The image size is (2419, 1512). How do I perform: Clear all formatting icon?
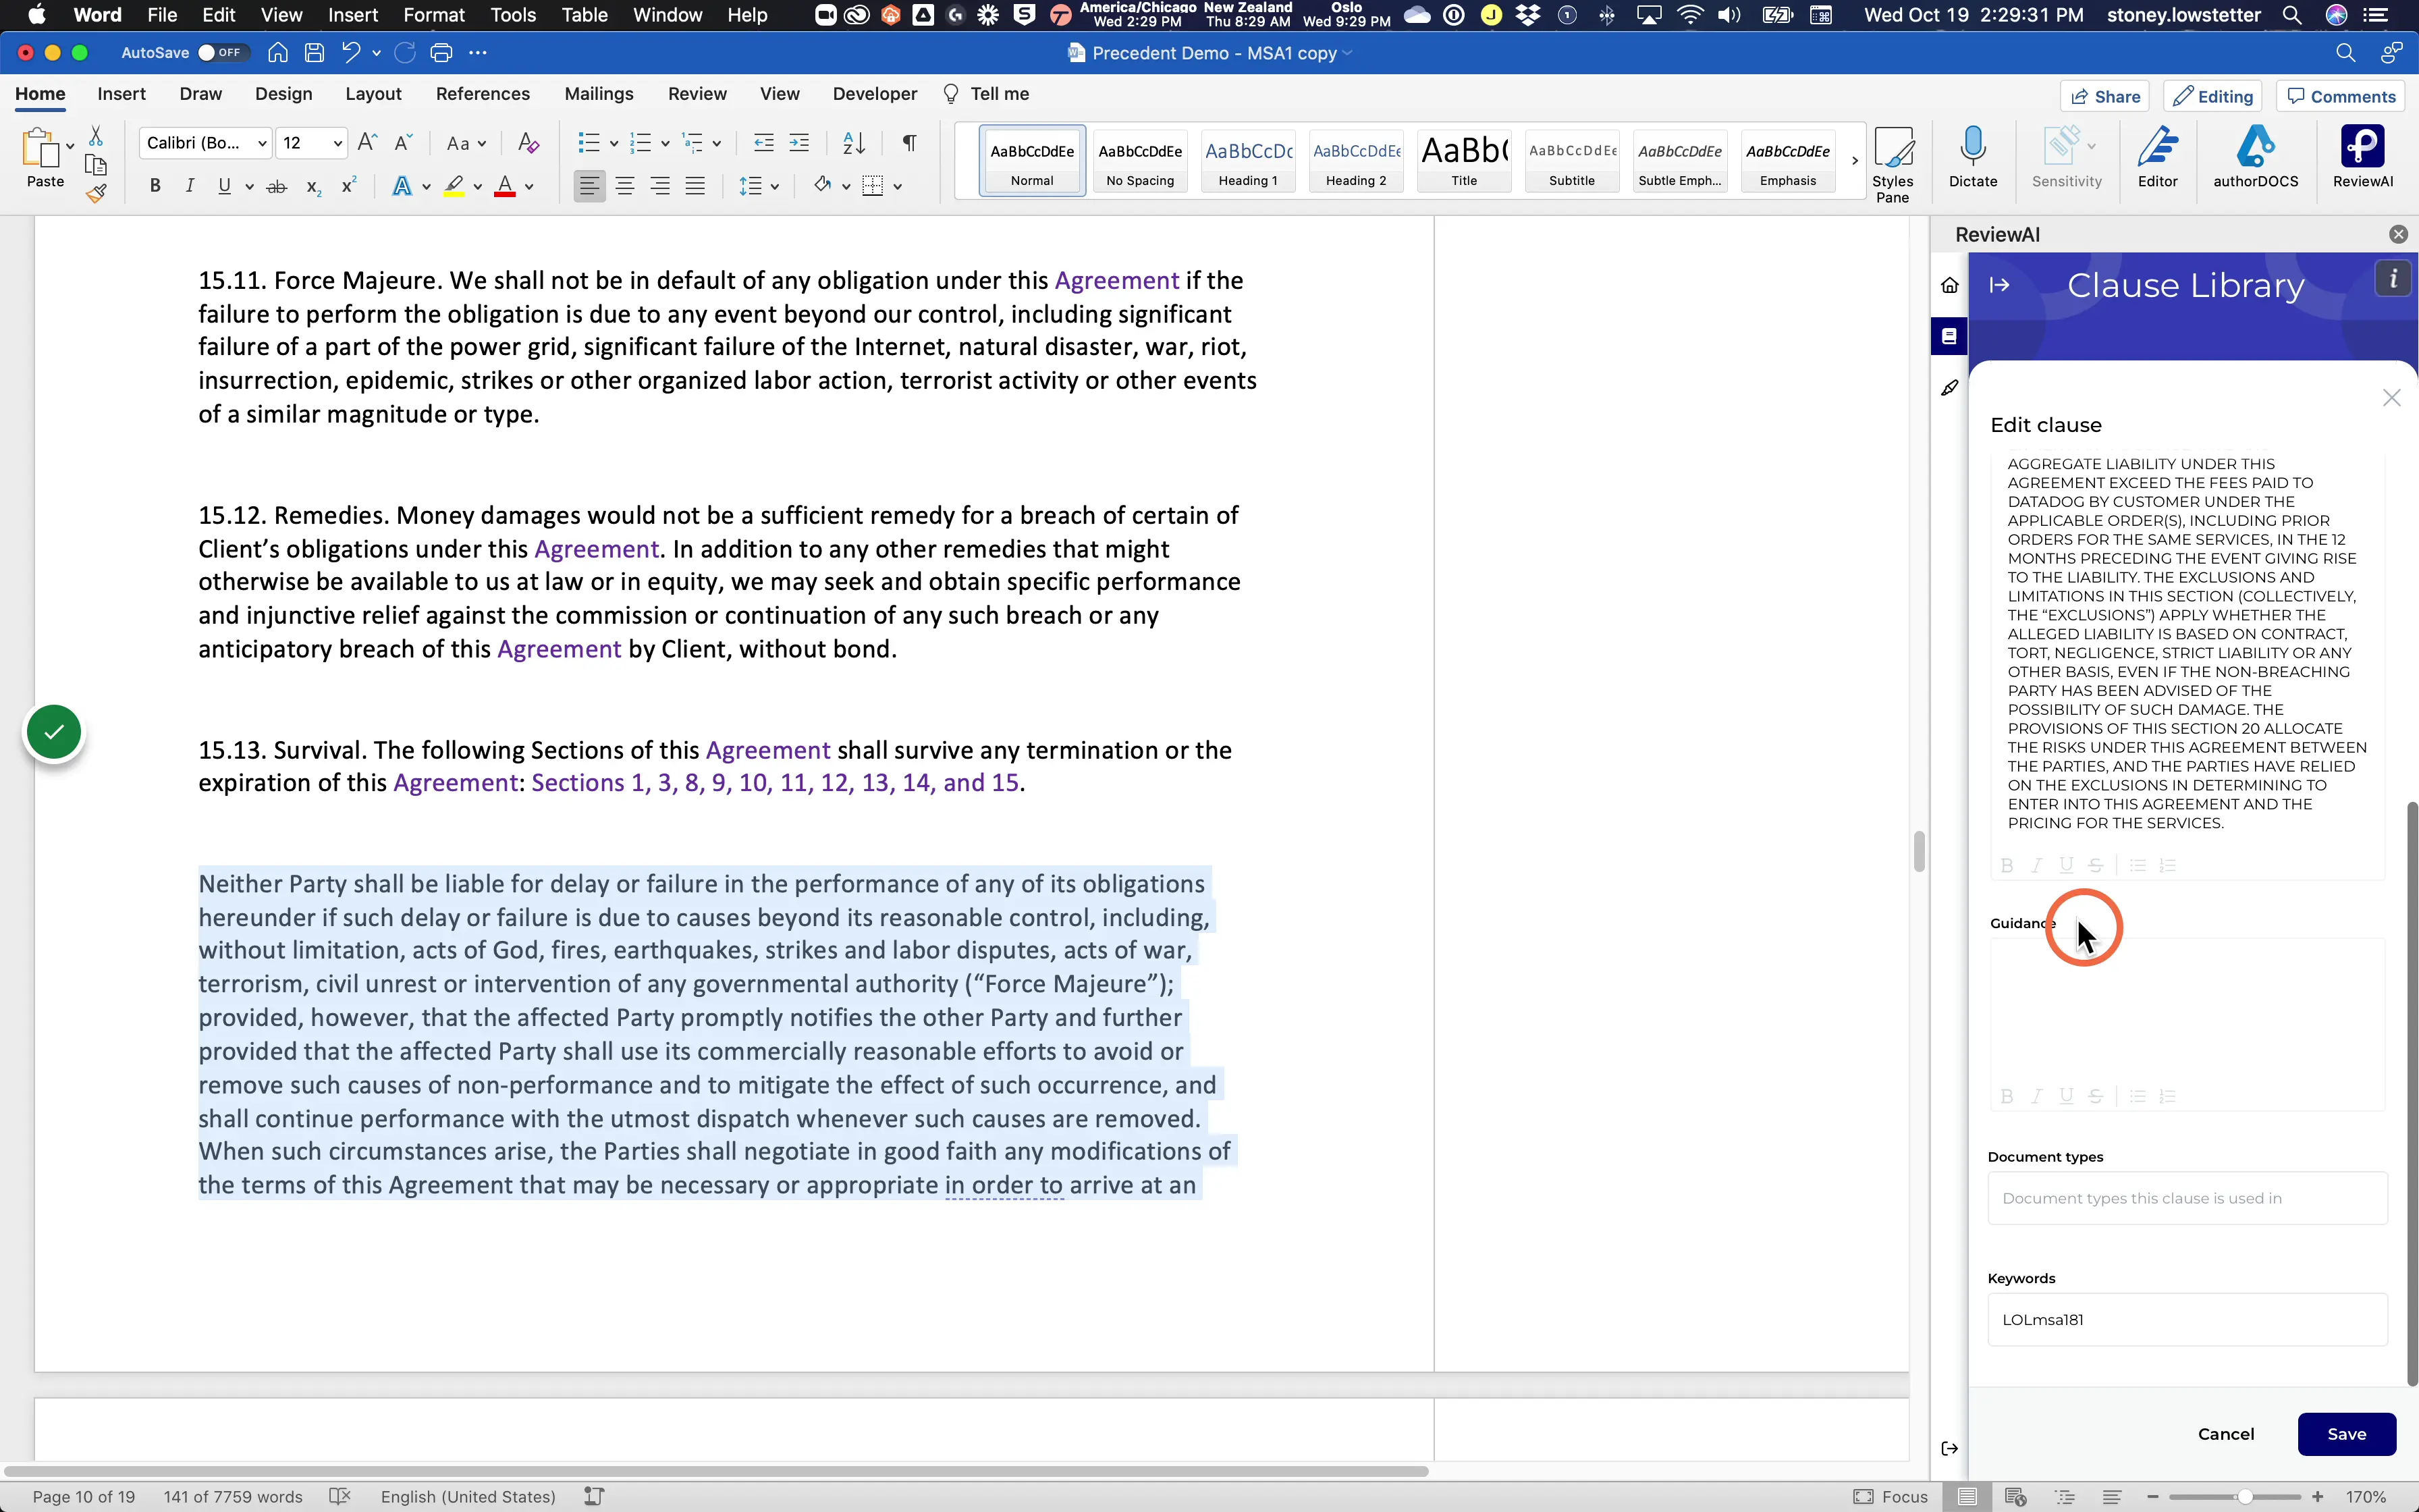click(x=528, y=143)
